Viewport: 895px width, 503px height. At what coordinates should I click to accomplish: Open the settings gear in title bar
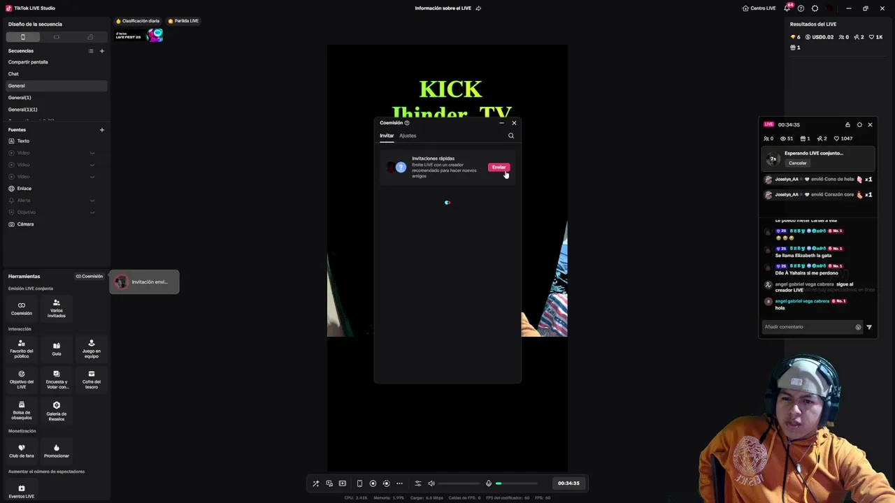point(815,8)
